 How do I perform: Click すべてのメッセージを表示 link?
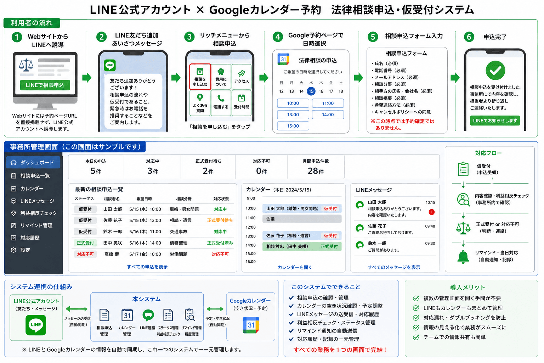[x=394, y=267]
